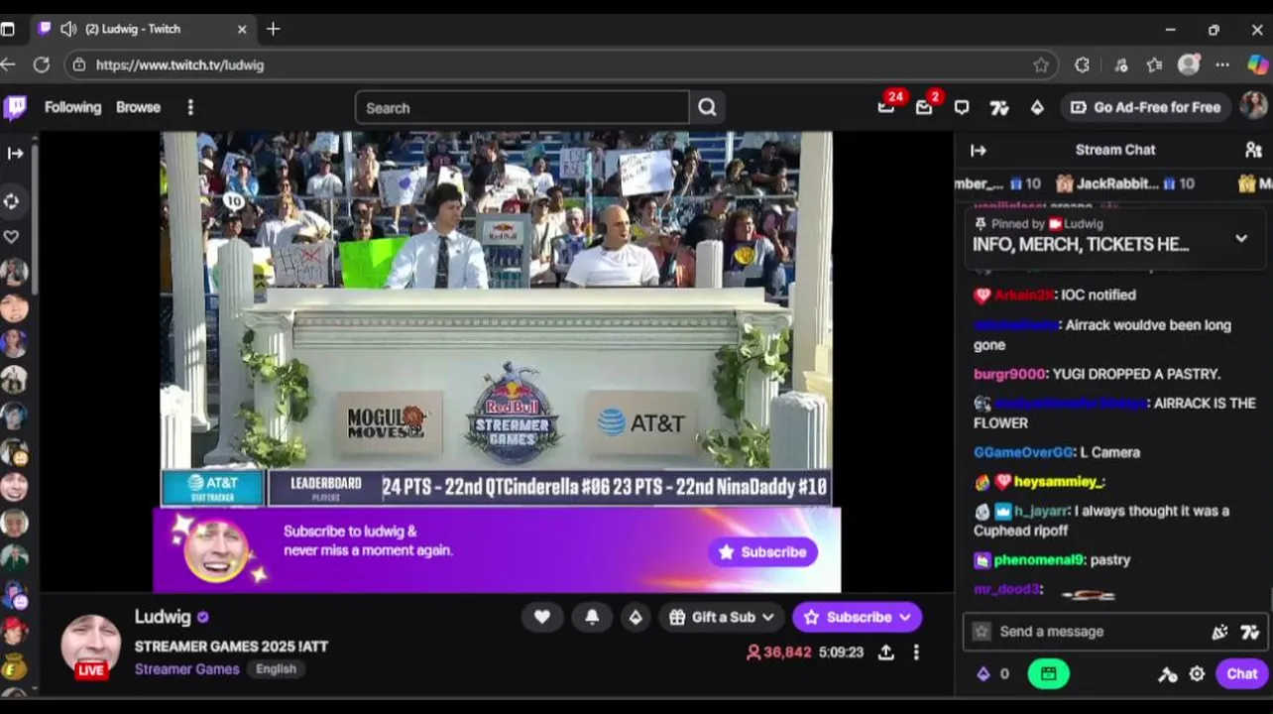Viewport: 1273px width, 714px height.
Task: Toggle follow with the heart button
Action: click(542, 617)
